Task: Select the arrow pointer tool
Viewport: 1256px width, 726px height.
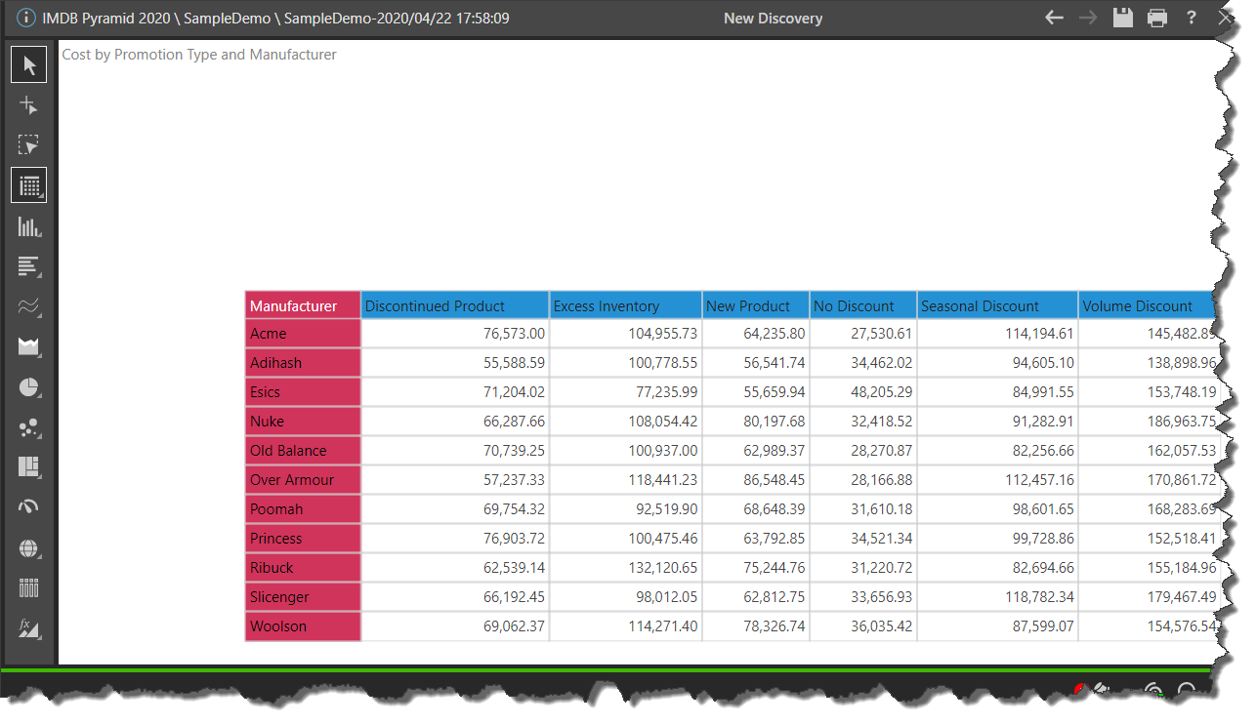Action: (28, 65)
